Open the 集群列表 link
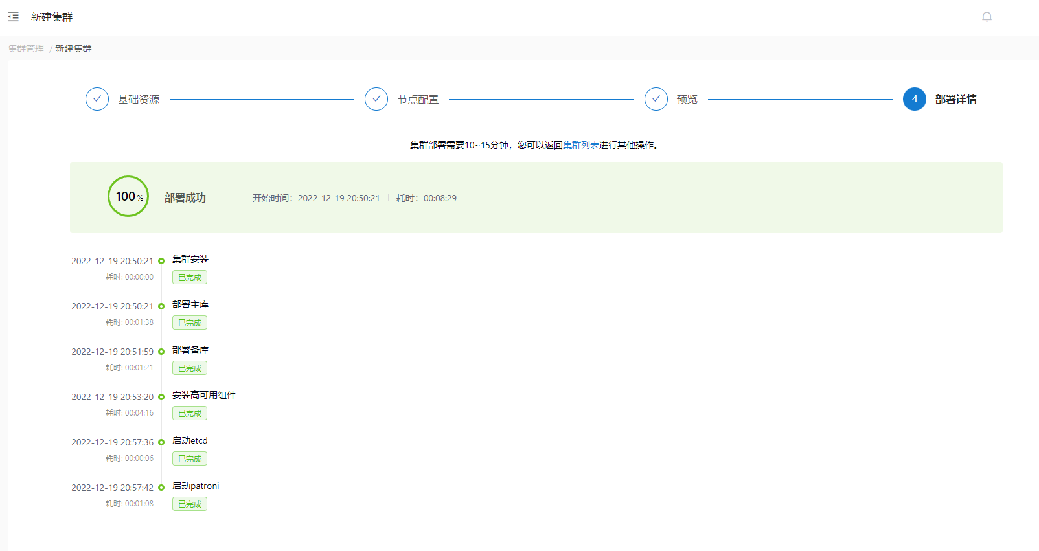The height and width of the screenshot is (551, 1039). pyautogui.click(x=581, y=145)
